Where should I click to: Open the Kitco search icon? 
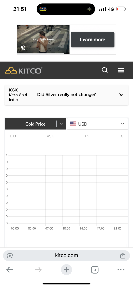pyautogui.click(x=105, y=70)
